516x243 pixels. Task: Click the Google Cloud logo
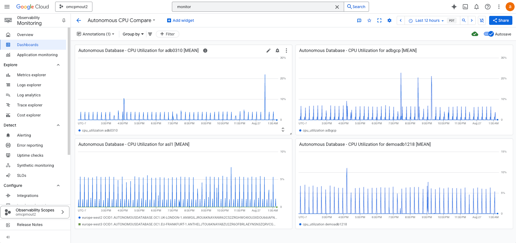pyautogui.click(x=32, y=7)
